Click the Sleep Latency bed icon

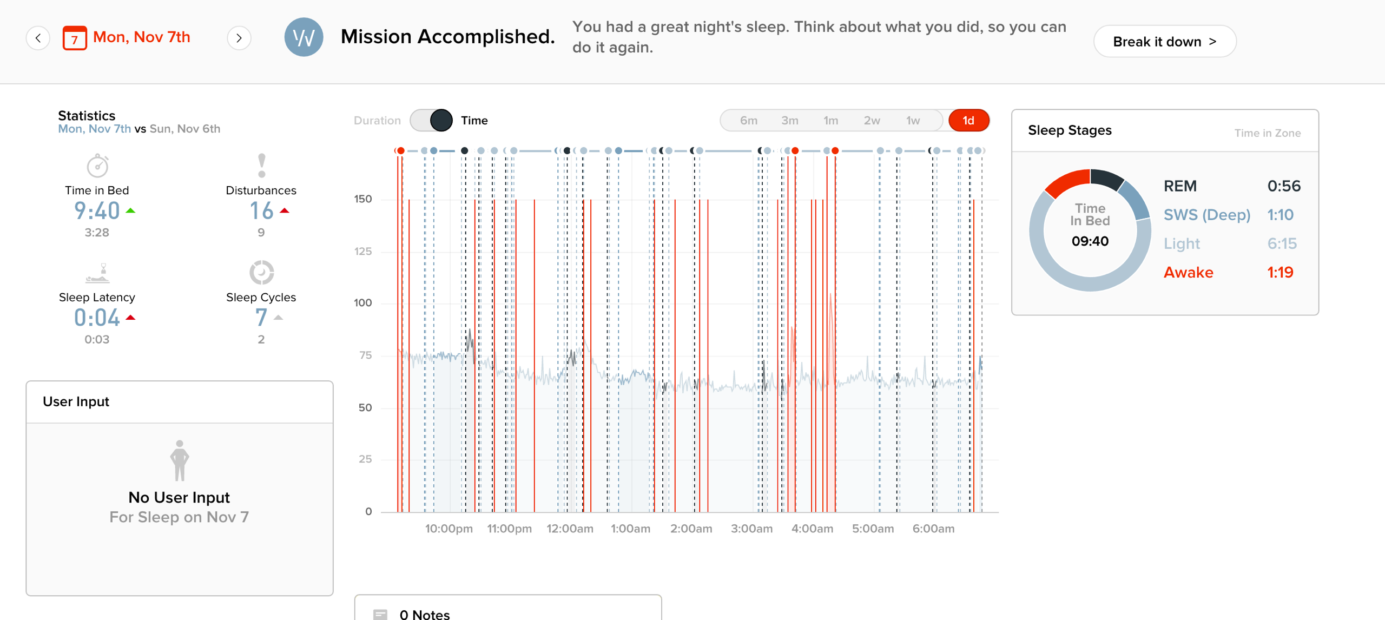coord(97,273)
